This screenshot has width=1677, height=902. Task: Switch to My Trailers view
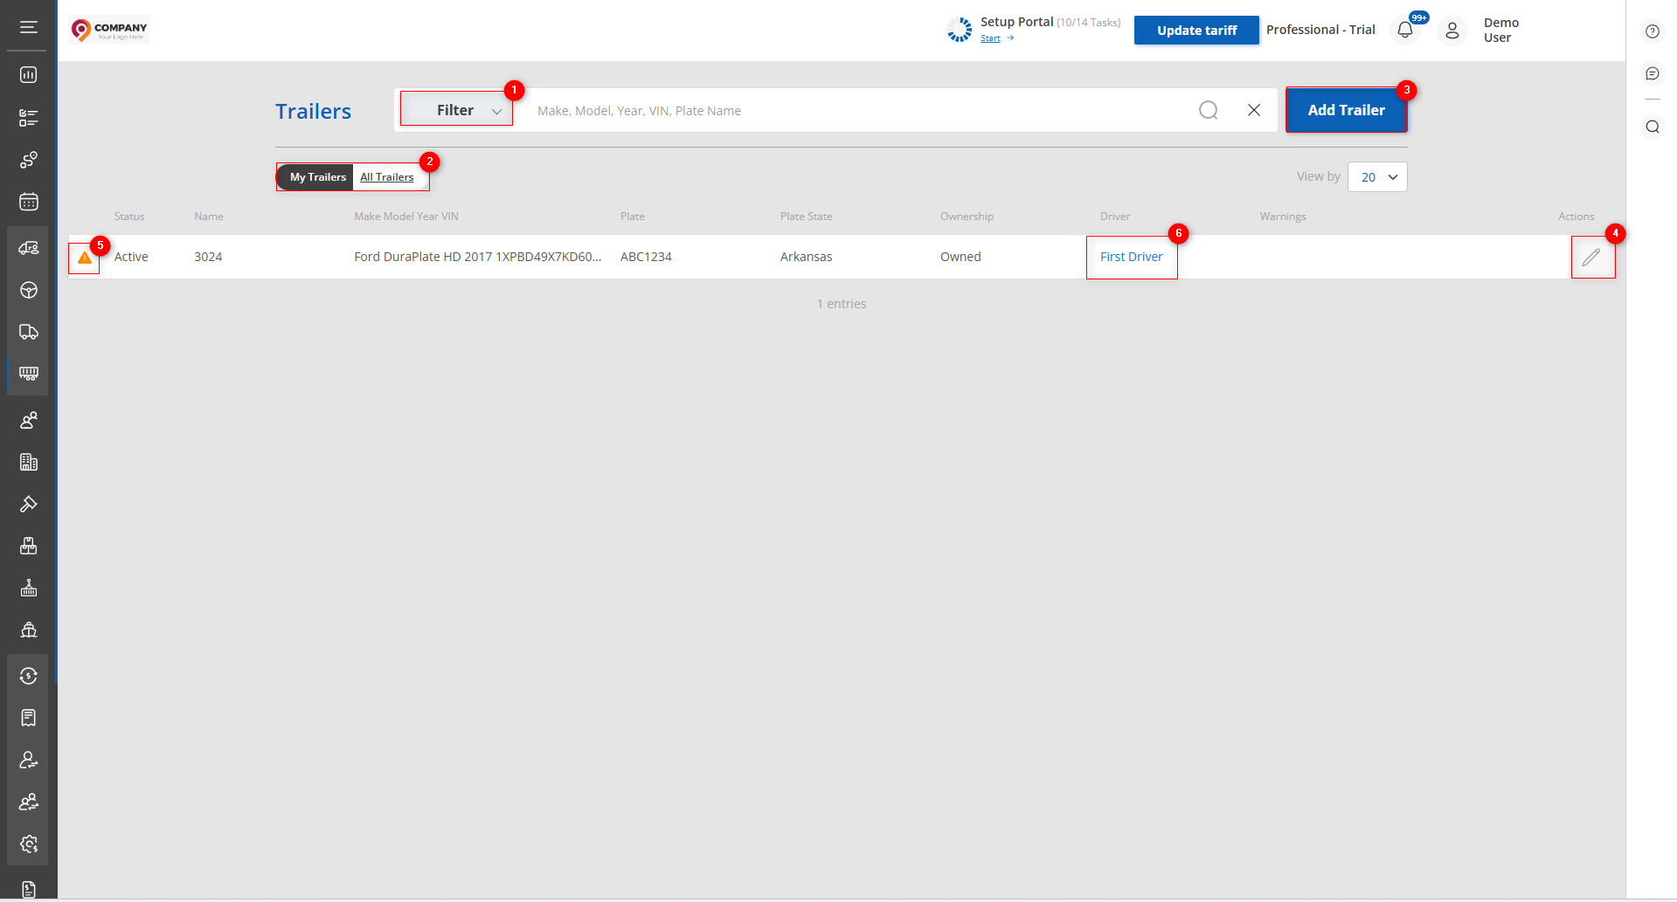(317, 177)
